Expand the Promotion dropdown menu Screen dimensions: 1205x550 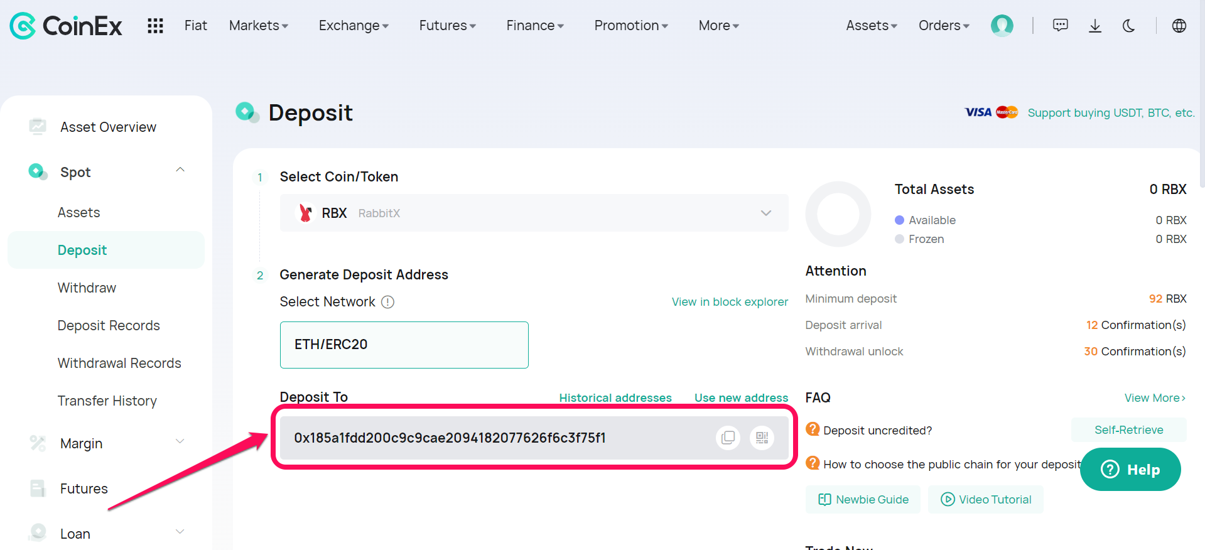click(631, 26)
